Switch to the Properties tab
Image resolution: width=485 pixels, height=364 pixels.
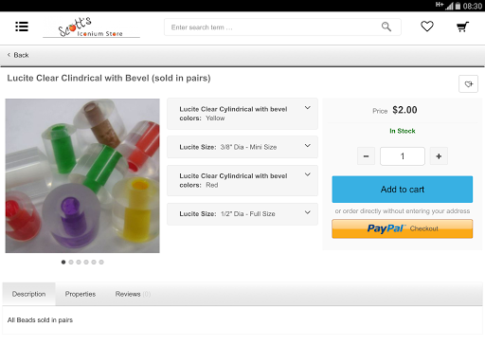tap(81, 294)
